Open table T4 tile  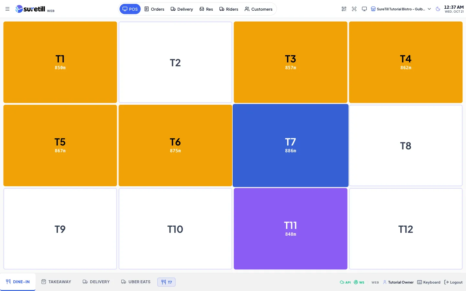point(406,62)
